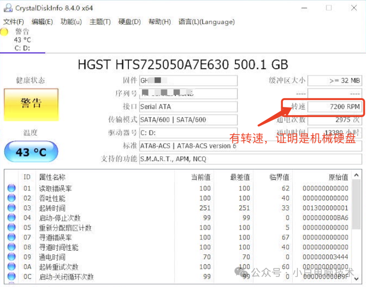Close the CrystalDiskInfo window

pos(354,8)
